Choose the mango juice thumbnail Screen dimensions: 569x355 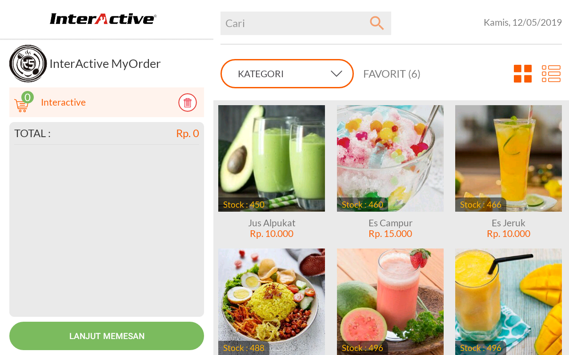(509, 302)
